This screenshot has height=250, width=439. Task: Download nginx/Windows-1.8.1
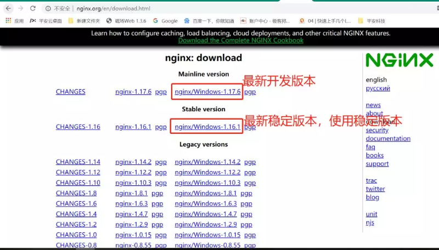[206, 193]
